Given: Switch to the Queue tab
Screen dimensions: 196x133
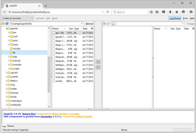Looking at the screenshot, I should tap(10, 126).
